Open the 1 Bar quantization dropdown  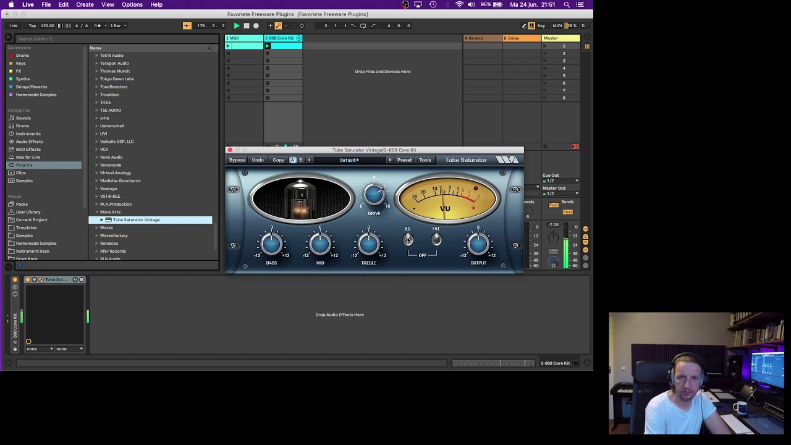(x=117, y=25)
